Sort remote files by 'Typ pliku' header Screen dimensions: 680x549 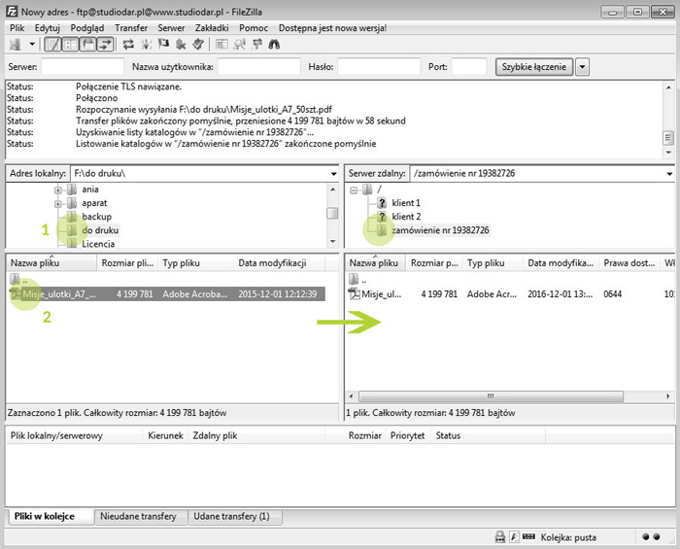(x=493, y=262)
